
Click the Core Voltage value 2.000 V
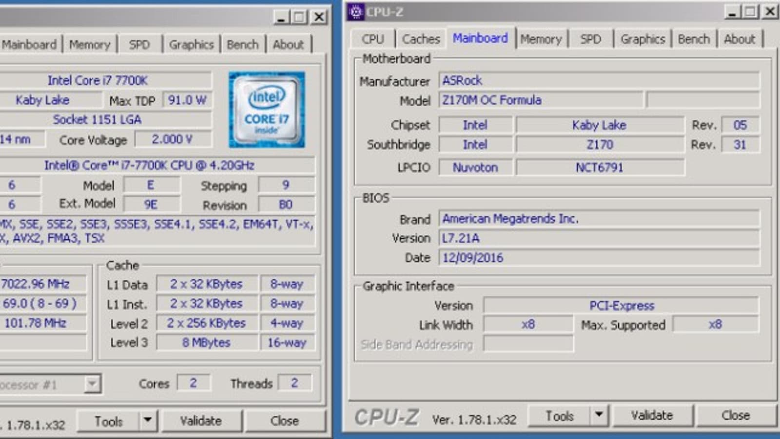(x=173, y=140)
